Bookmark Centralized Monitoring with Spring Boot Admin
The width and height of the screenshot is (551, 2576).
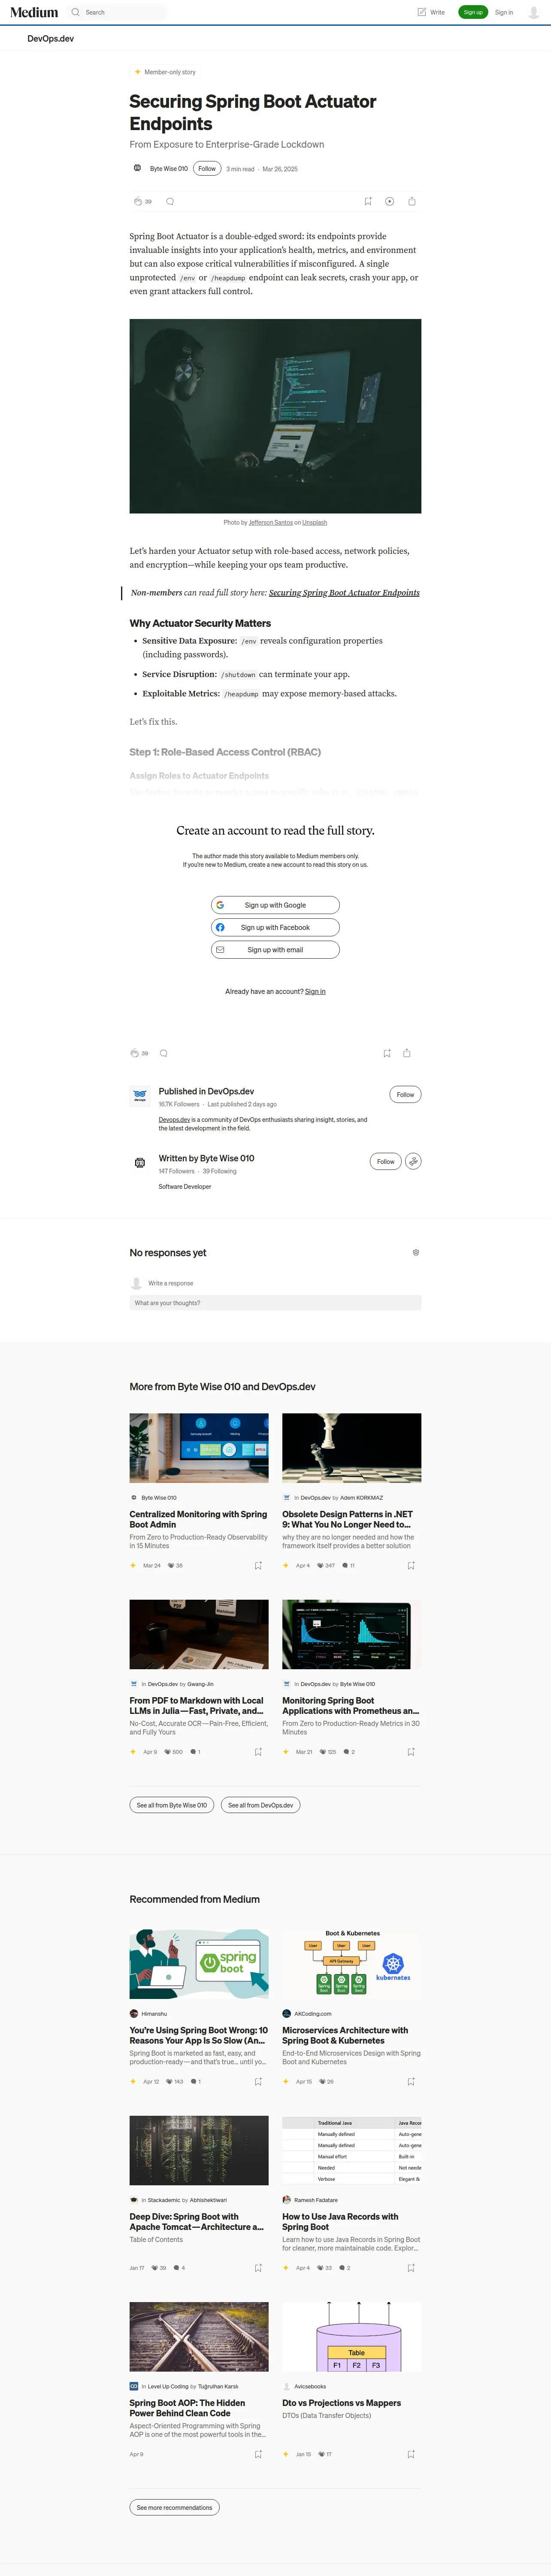click(x=258, y=1566)
